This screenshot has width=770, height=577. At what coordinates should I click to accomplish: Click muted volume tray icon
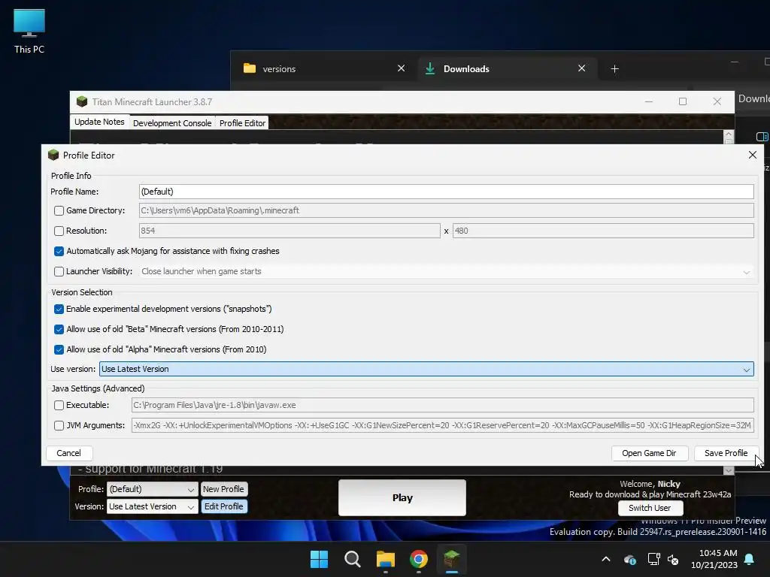[673, 559]
